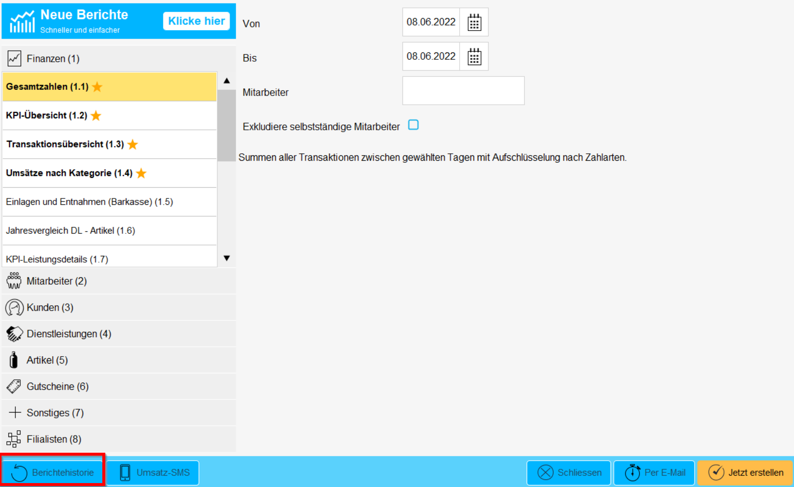Send the report Per E-Mail
This screenshot has height=487, width=794.
coord(654,472)
